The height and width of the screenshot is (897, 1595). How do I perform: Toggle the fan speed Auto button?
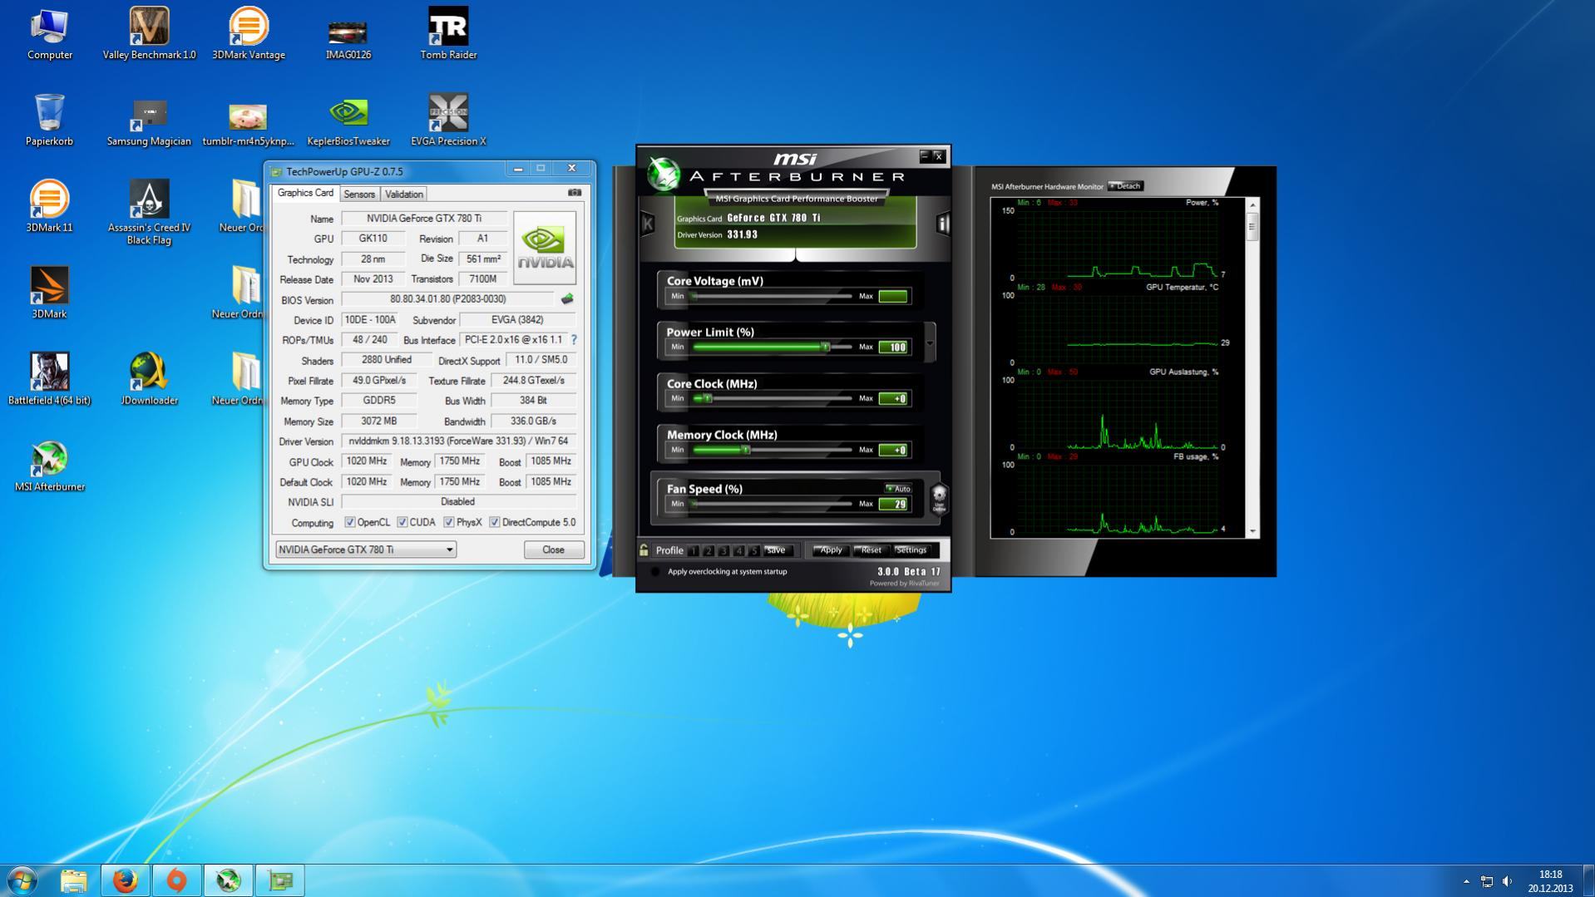pos(898,489)
